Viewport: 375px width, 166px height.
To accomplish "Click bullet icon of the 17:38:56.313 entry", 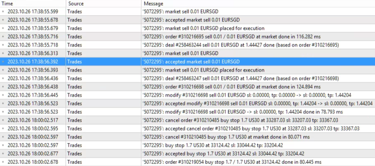I will click(x=3, y=53).
